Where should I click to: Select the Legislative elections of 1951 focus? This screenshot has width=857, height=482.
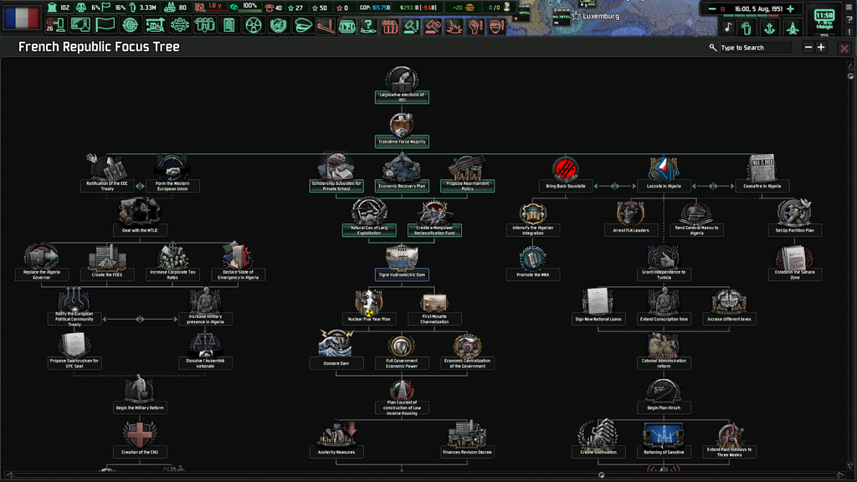[x=402, y=85]
